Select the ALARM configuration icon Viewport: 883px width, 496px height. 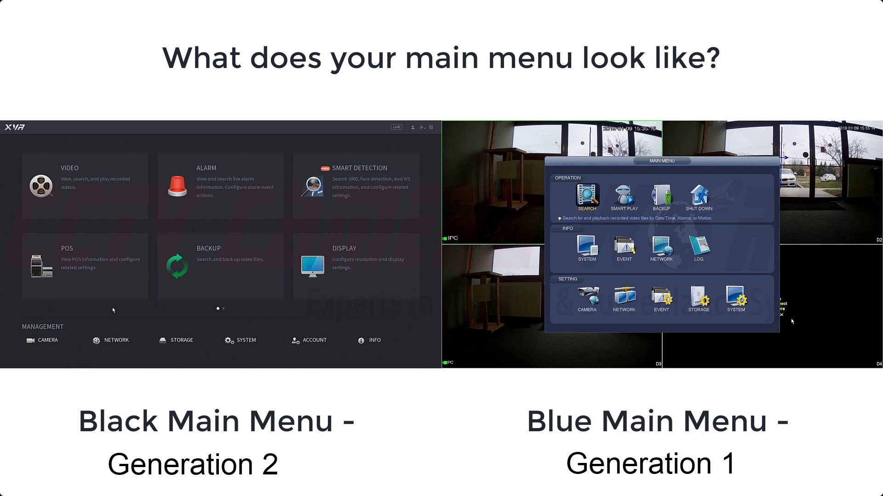[178, 186]
